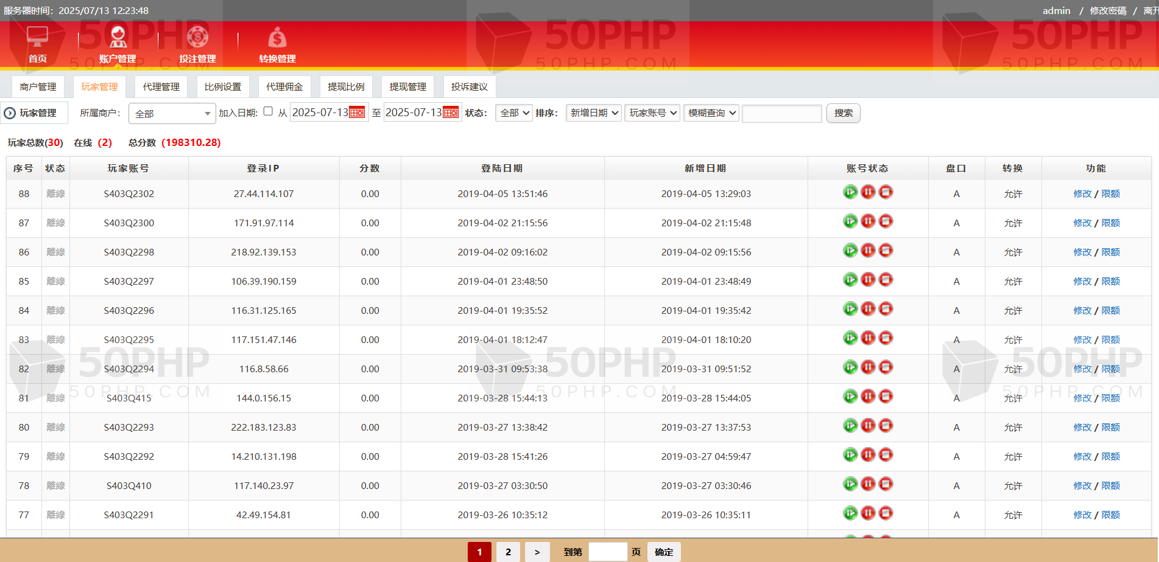The image size is (1159, 562).
Task: Click green enable icon for S403Q2302
Action: point(850,192)
